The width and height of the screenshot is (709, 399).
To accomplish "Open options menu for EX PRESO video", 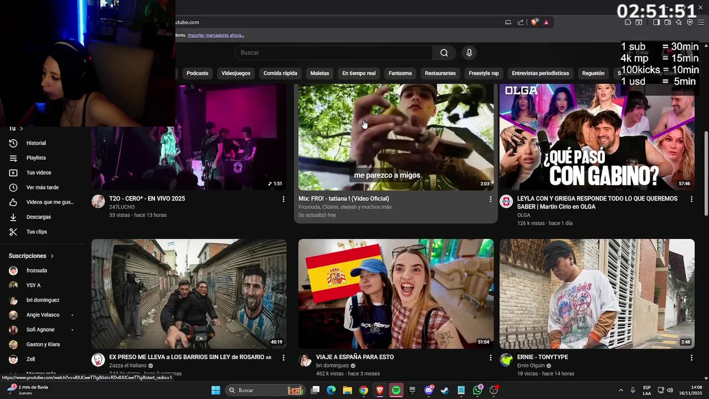I will (x=284, y=358).
